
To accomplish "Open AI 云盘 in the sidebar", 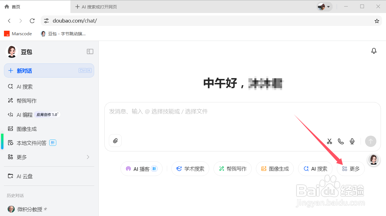I will click(x=49, y=176).
